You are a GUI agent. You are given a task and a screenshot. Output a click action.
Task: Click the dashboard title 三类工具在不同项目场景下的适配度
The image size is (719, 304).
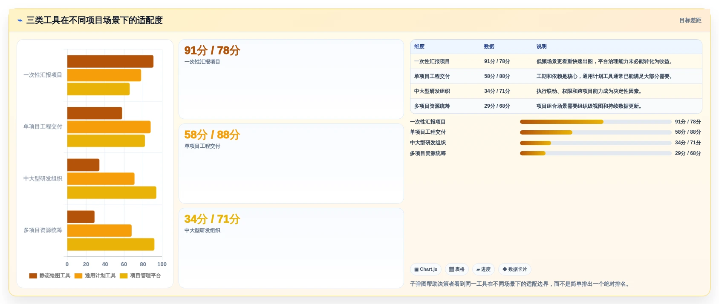click(x=95, y=20)
